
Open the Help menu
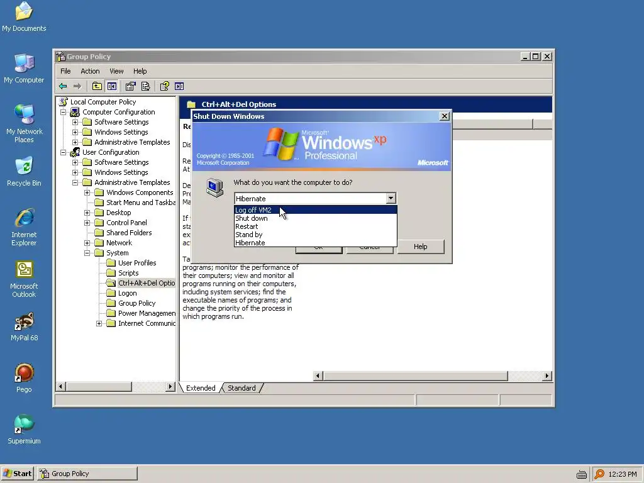[140, 71]
